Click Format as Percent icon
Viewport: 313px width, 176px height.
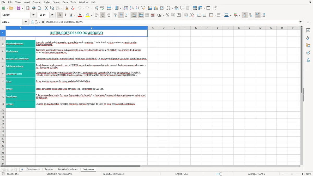167,15
